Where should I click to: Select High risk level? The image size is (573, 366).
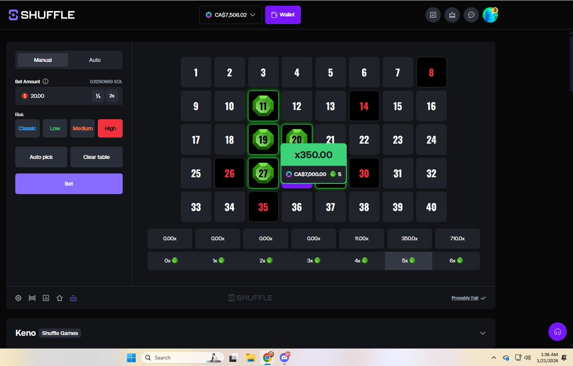(110, 128)
